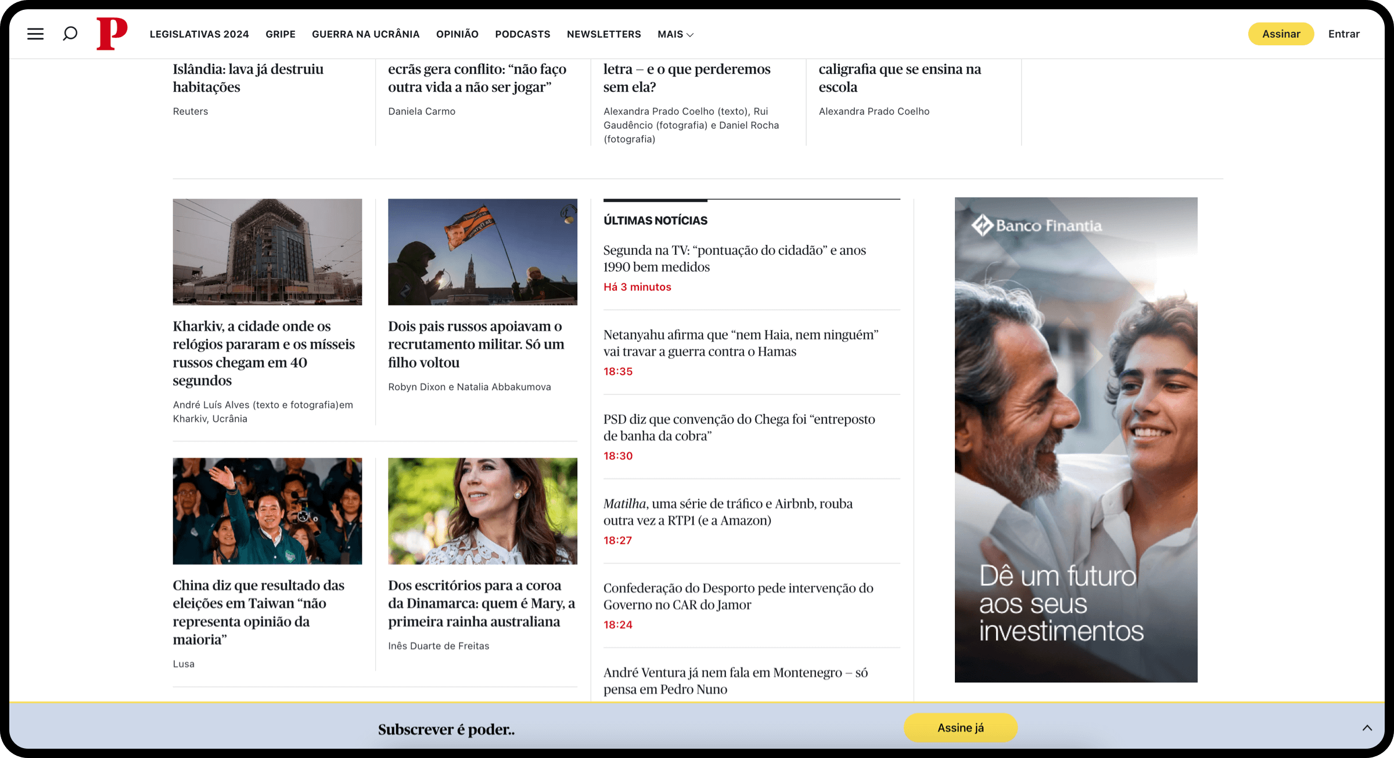
Task: Click author Inês Duarte de Freitas
Action: coord(439,646)
